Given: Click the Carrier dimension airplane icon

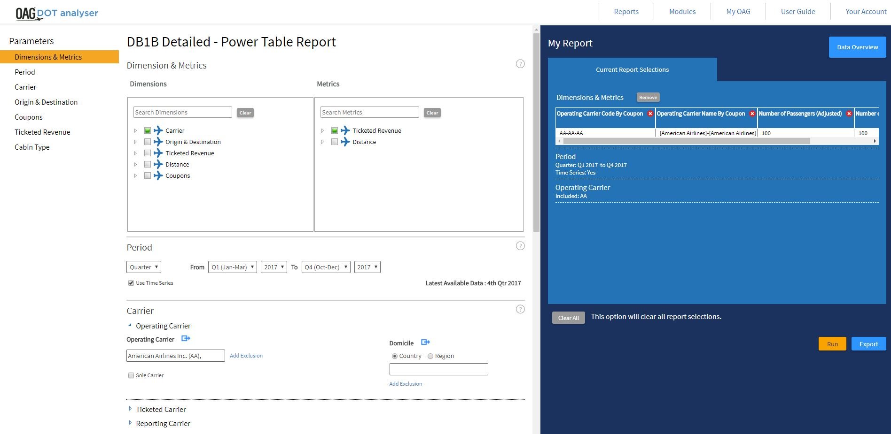Looking at the screenshot, I should pyautogui.click(x=158, y=130).
